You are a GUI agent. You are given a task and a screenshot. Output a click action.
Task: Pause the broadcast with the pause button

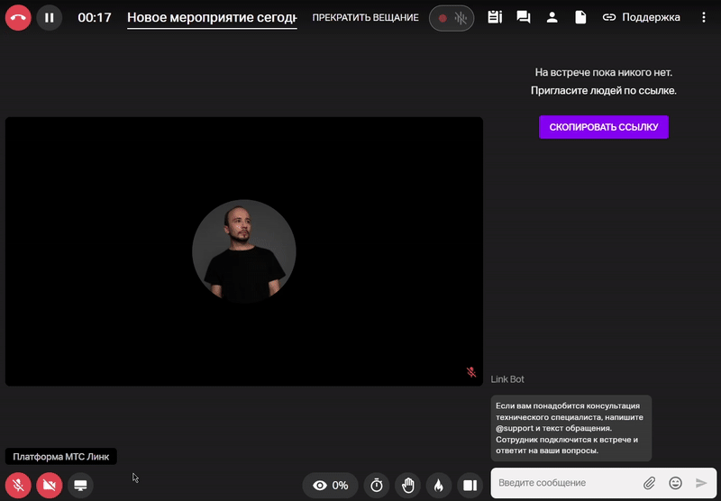coord(50,17)
